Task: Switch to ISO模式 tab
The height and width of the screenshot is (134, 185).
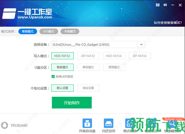Action: [49, 31]
